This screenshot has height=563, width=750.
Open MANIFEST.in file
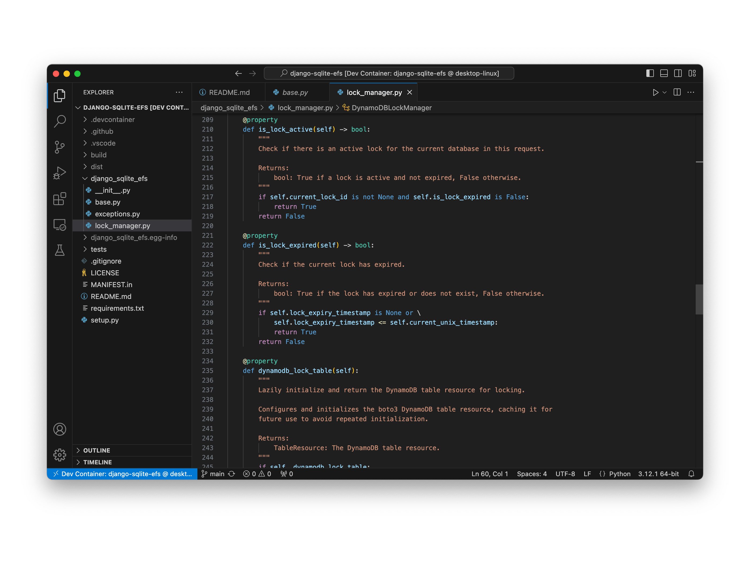[132, 285]
